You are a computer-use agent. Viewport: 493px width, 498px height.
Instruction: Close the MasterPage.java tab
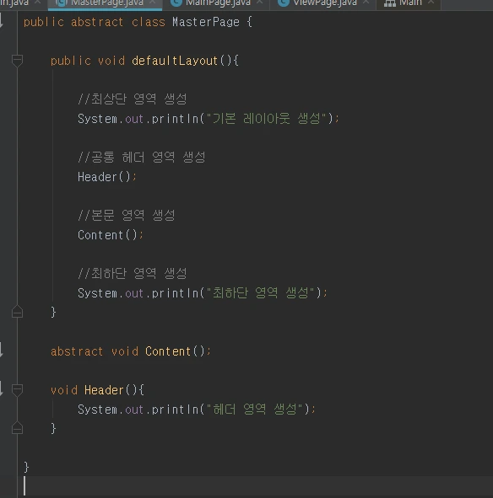pyautogui.click(x=153, y=3)
